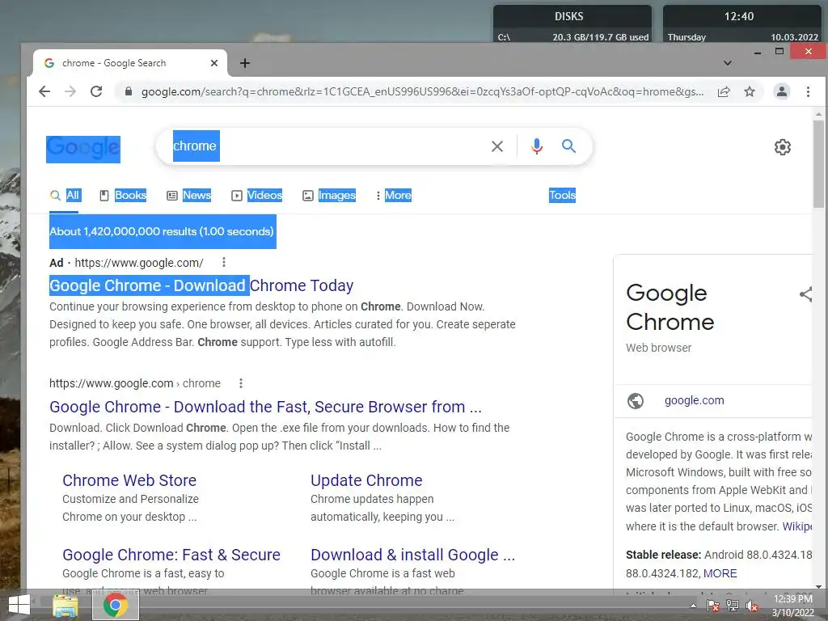Bookmark this page with the star icon
The image size is (828, 621).
click(750, 91)
